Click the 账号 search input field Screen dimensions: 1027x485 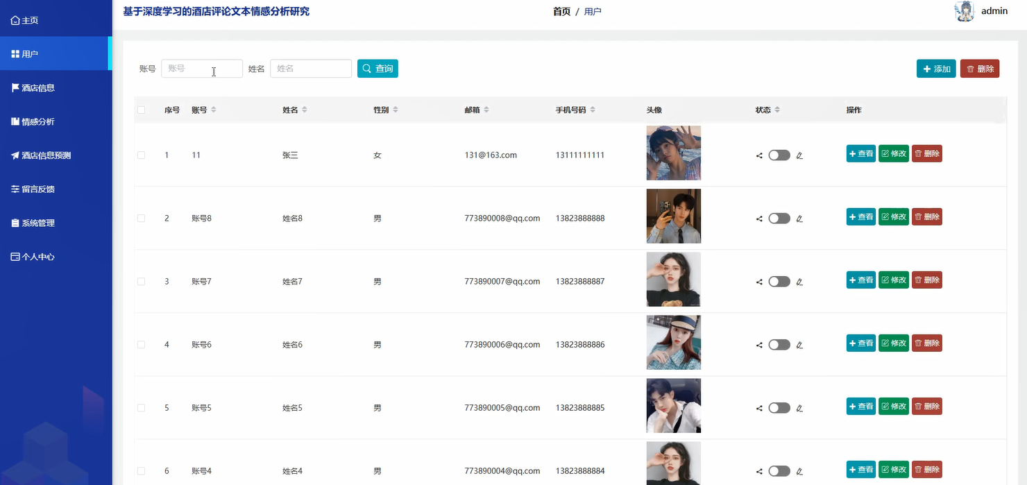tap(202, 69)
